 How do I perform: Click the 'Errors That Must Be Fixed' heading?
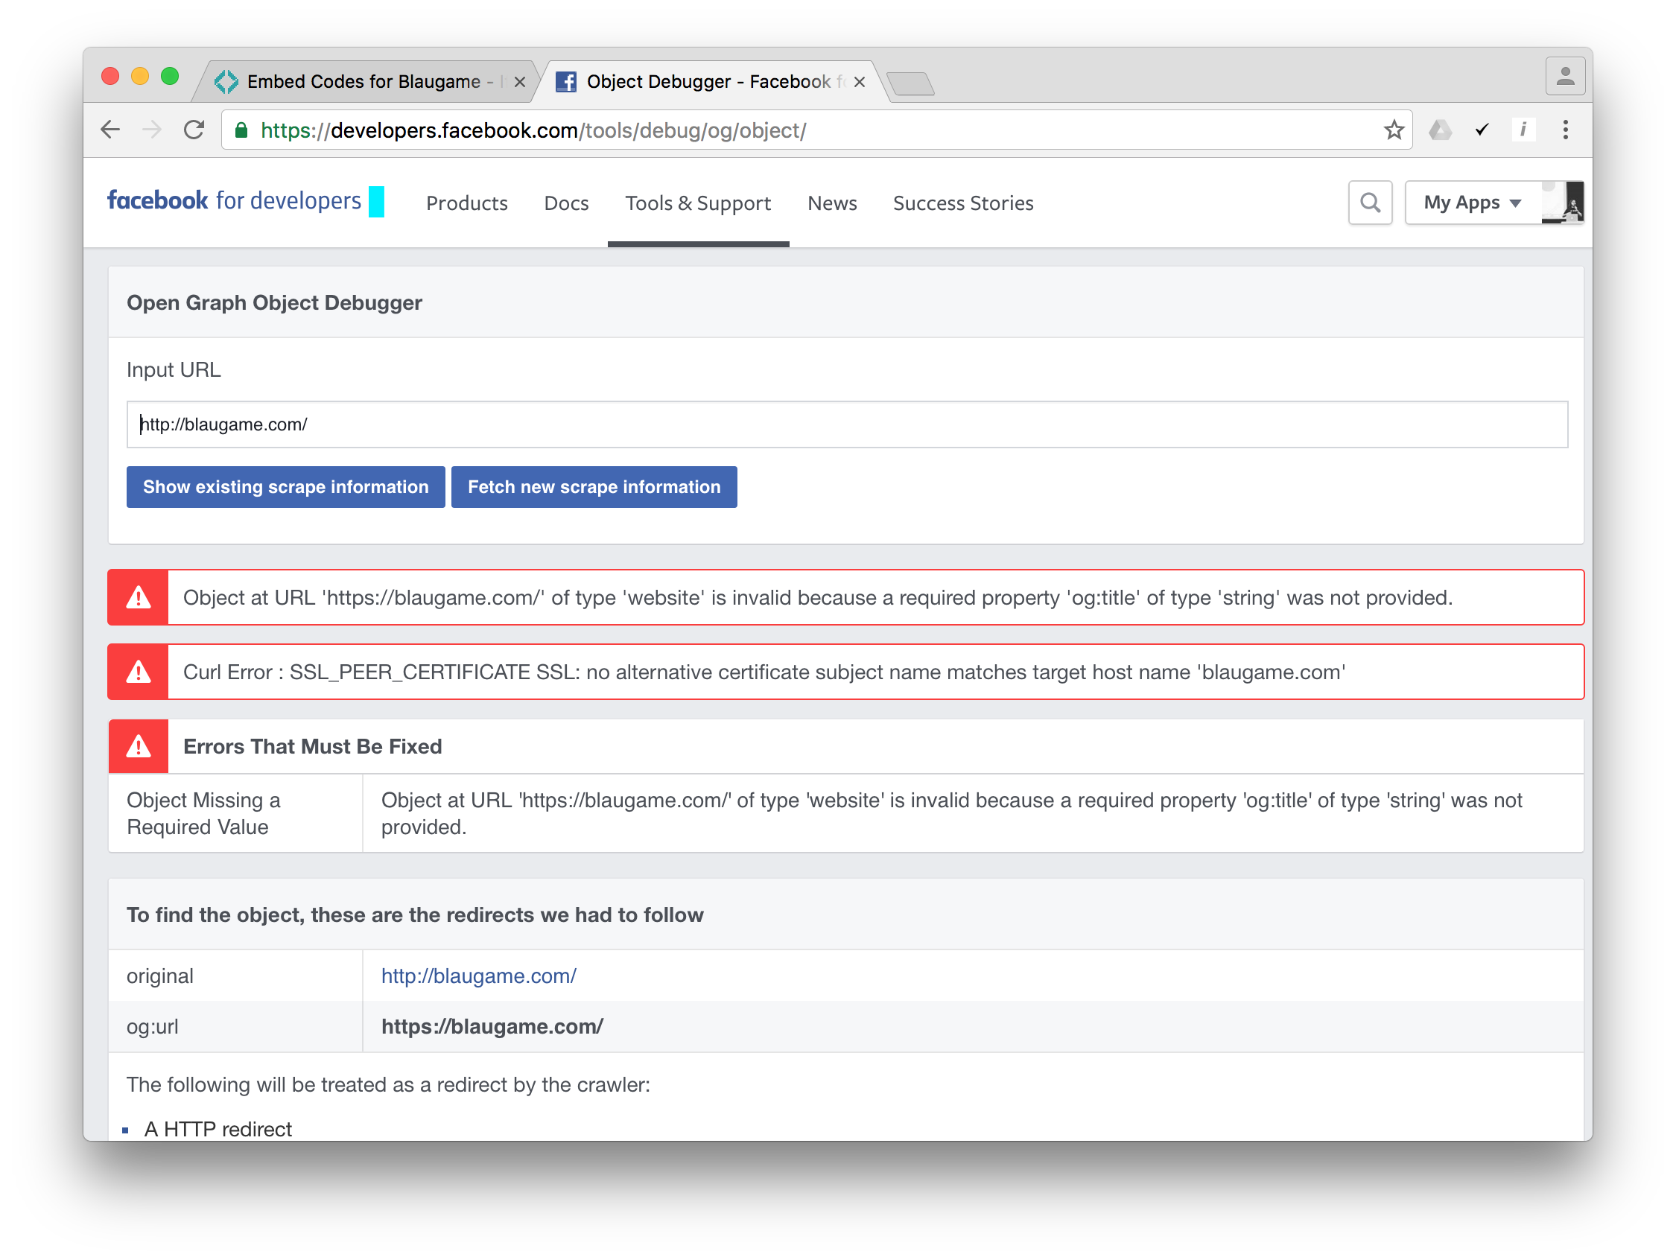coord(313,746)
